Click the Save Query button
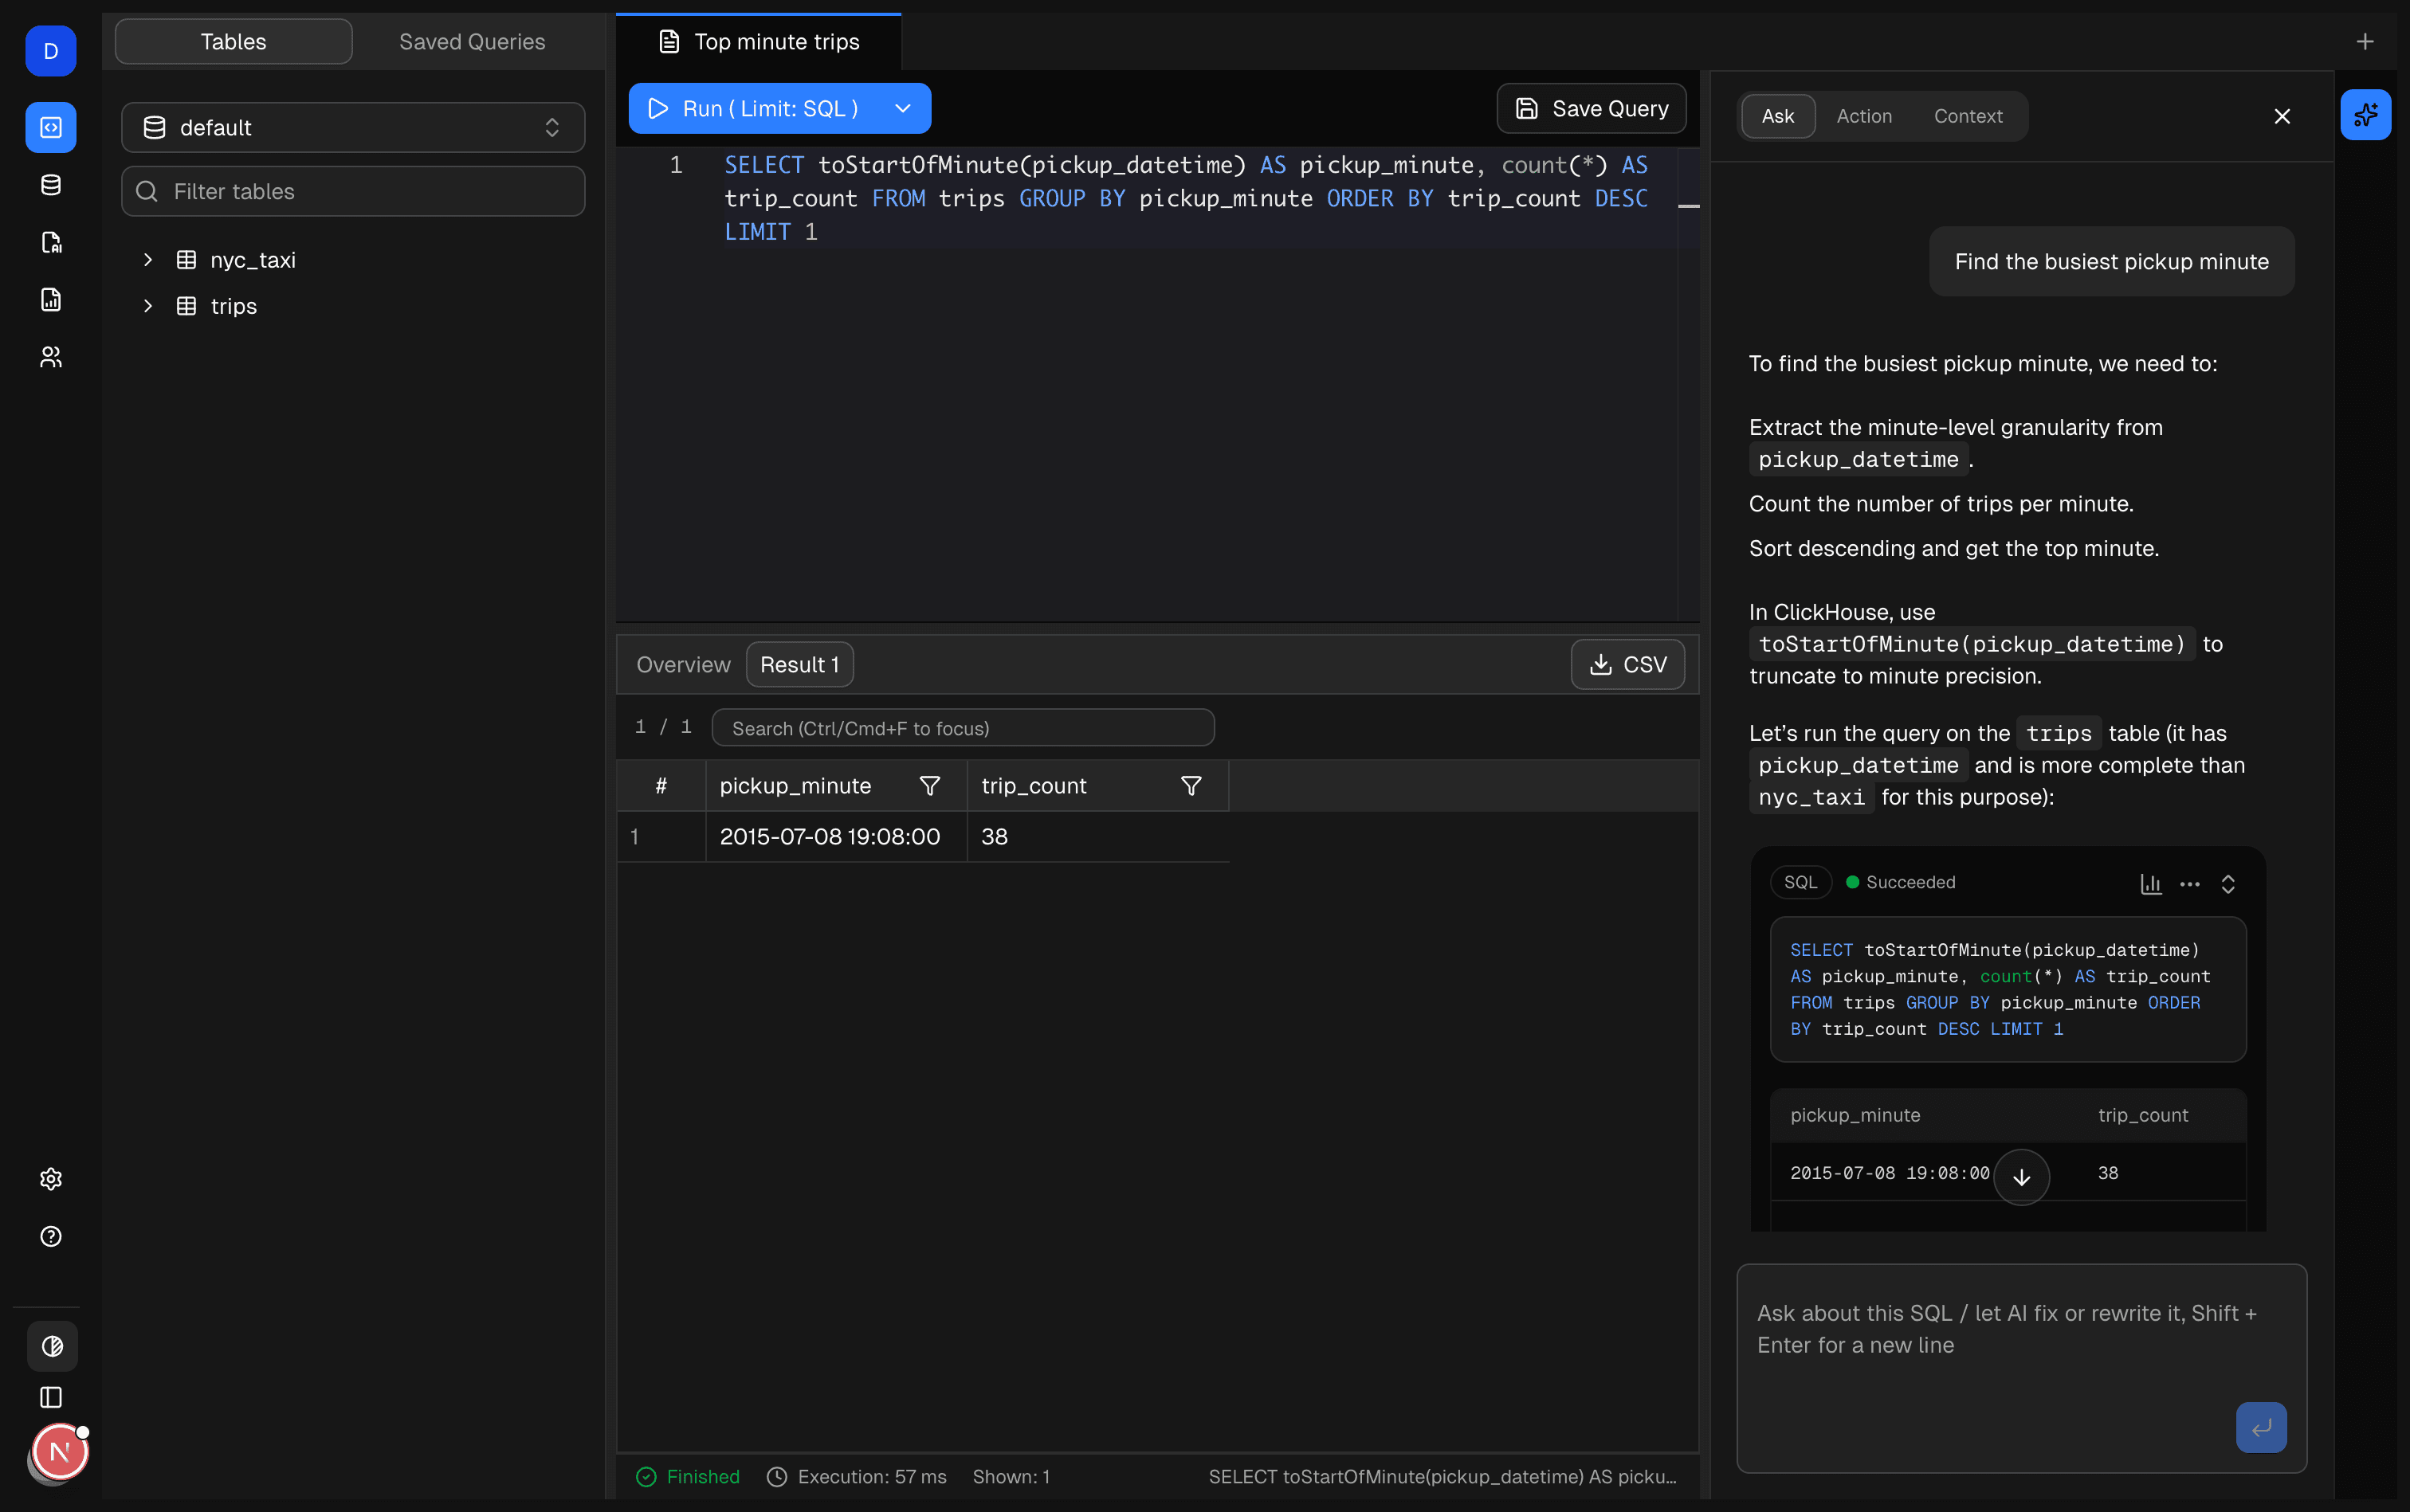 pyautogui.click(x=1591, y=108)
